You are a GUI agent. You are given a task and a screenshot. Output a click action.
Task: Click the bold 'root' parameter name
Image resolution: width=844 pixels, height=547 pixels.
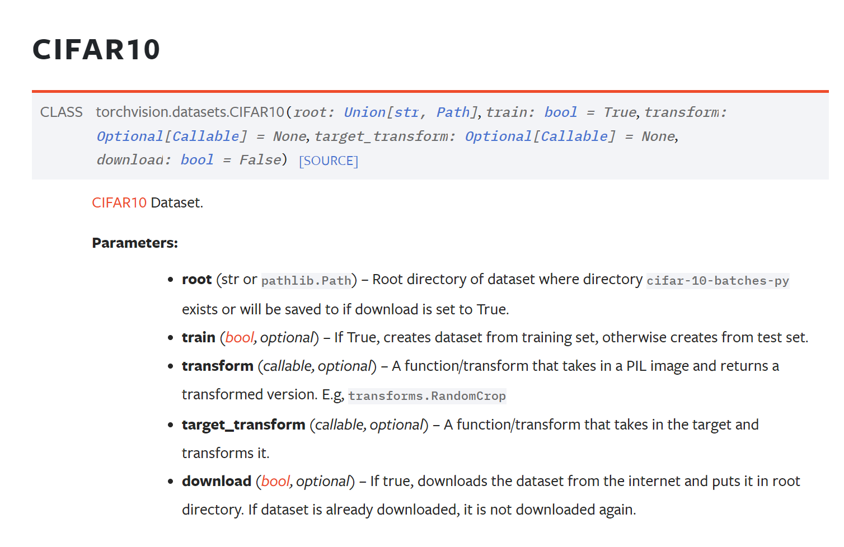coord(196,279)
